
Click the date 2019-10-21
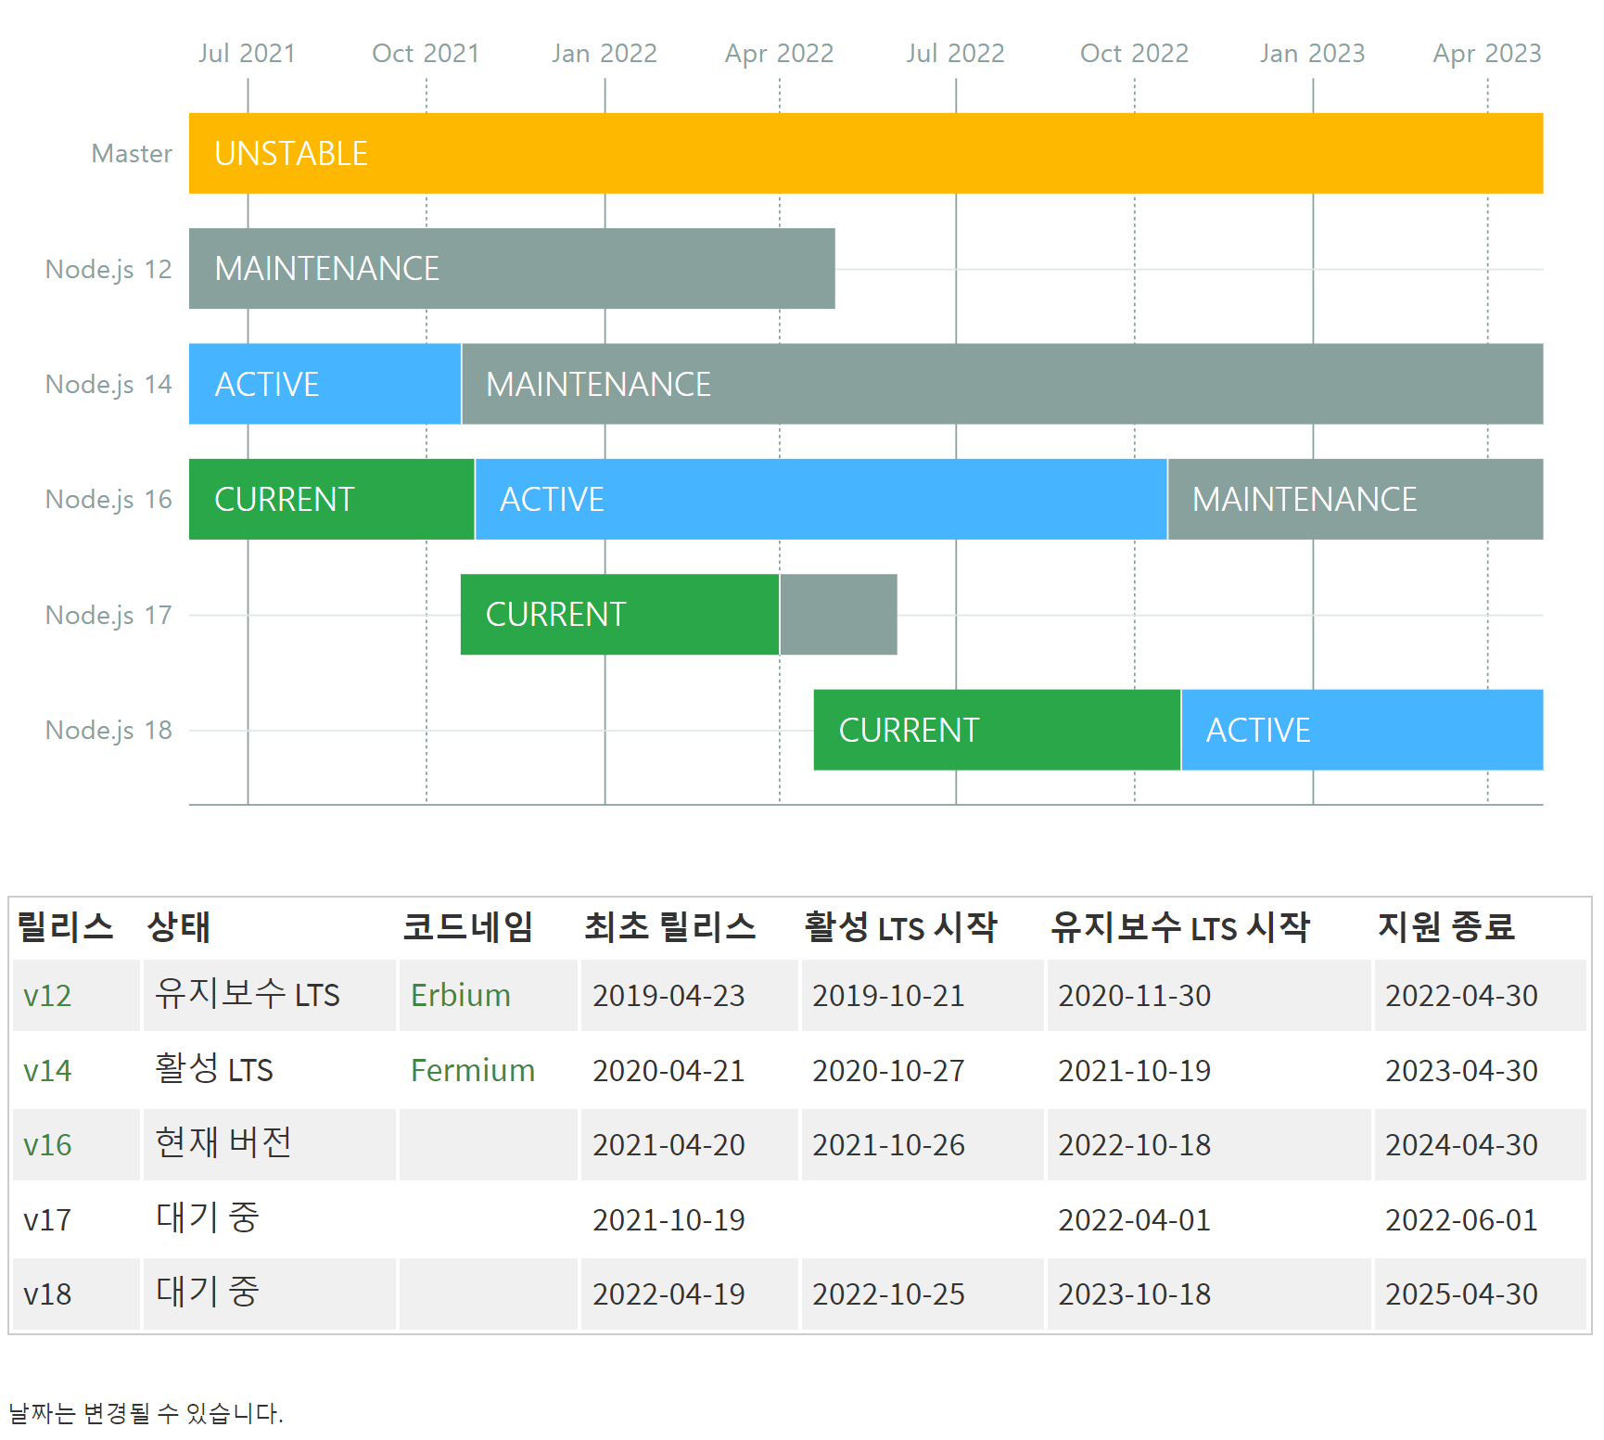888,996
